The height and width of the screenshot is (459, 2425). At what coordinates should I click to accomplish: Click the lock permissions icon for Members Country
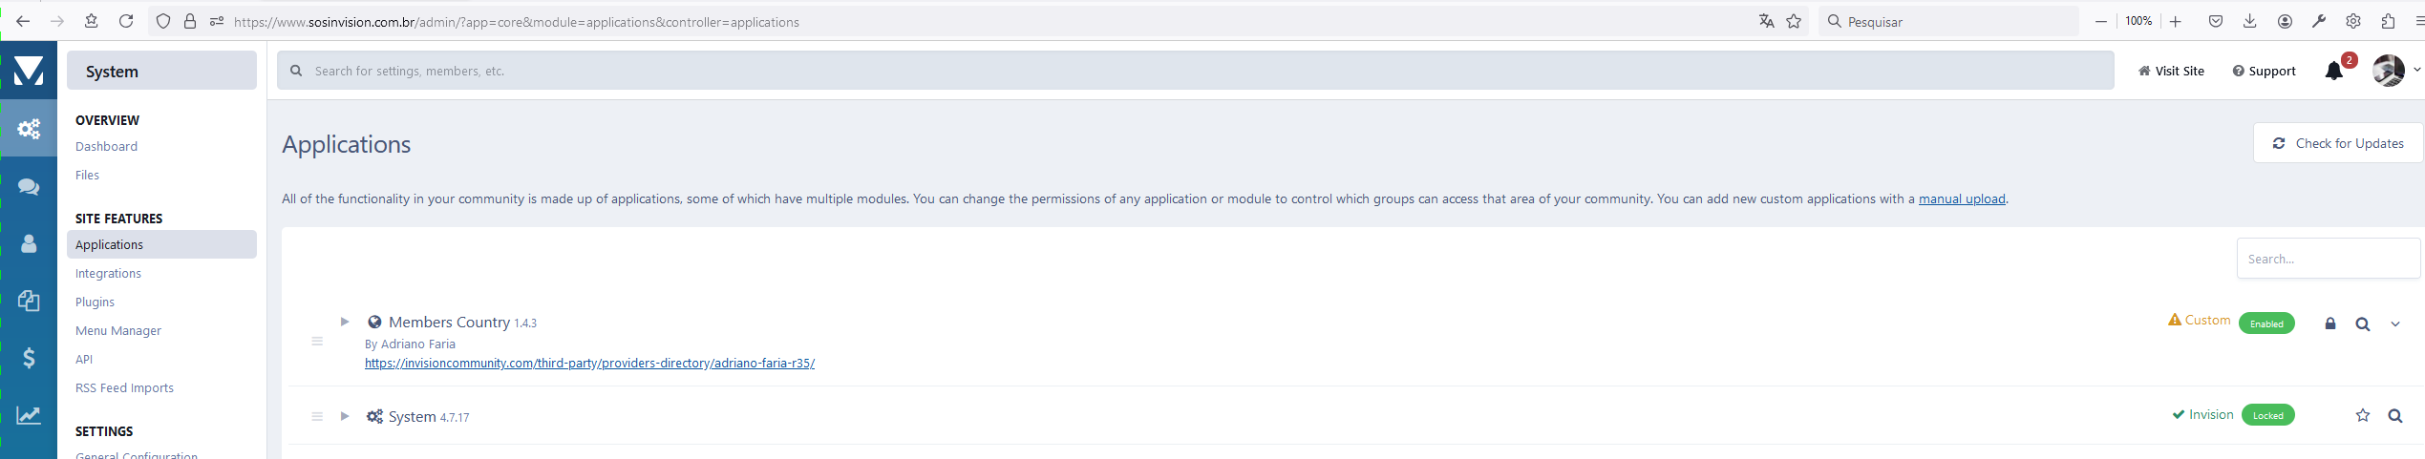pyautogui.click(x=2330, y=323)
